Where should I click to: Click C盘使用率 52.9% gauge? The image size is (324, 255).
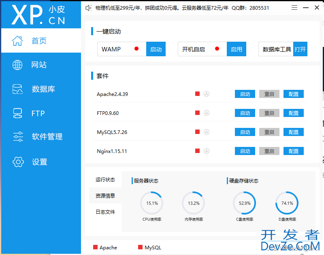click(245, 203)
